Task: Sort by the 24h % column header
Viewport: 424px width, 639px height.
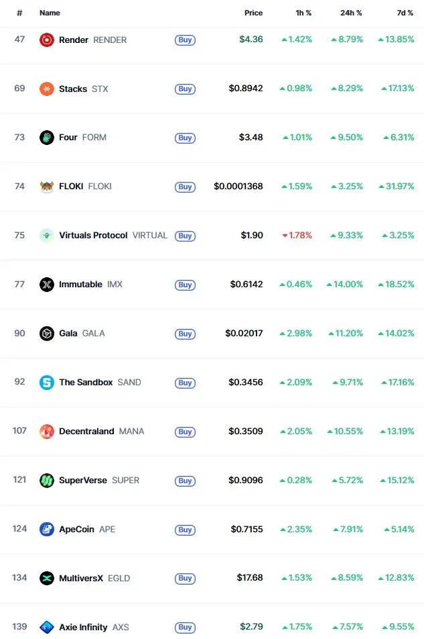Action: coord(351,13)
